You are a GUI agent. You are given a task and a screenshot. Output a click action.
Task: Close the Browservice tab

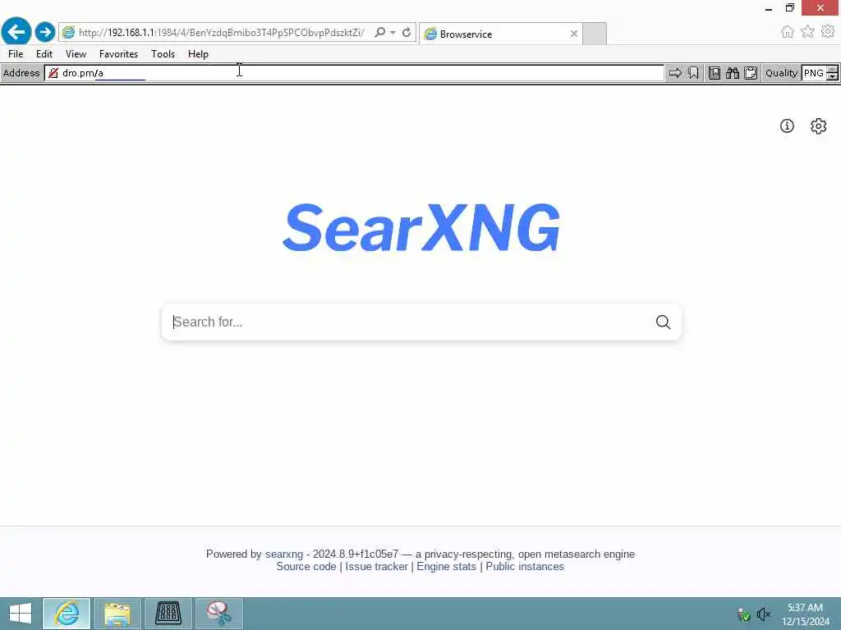pyautogui.click(x=574, y=34)
